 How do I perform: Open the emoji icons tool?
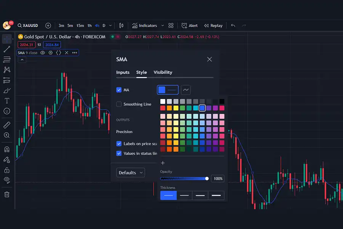7,111
